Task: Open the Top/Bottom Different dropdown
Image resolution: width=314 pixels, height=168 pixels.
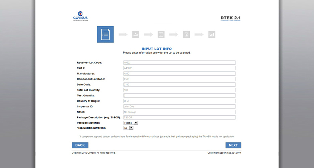Action: click(128, 128)
